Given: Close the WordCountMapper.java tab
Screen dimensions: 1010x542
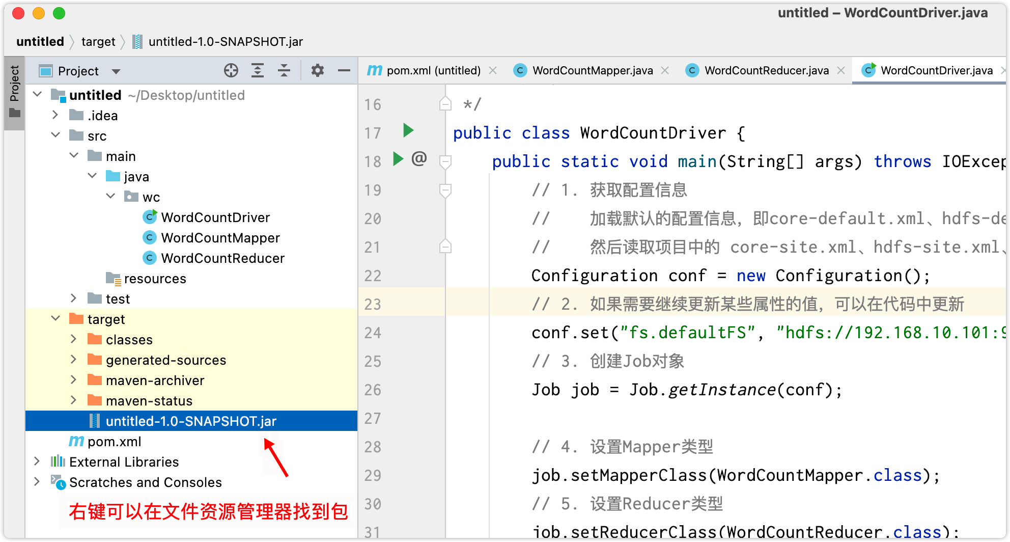Looking at the screenshot, I should (665, 70).
